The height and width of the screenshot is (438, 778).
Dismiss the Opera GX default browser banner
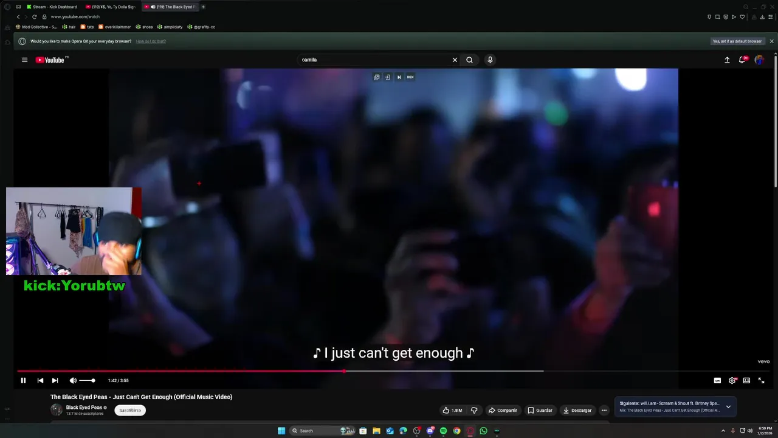pos(771,41)
